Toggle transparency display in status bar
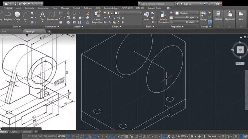This screenshot has height=139, width=248. [127, 136]
